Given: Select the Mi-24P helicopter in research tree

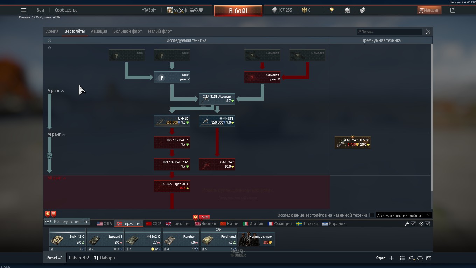Looking at the screenshot, I should (x=217, y=164).
